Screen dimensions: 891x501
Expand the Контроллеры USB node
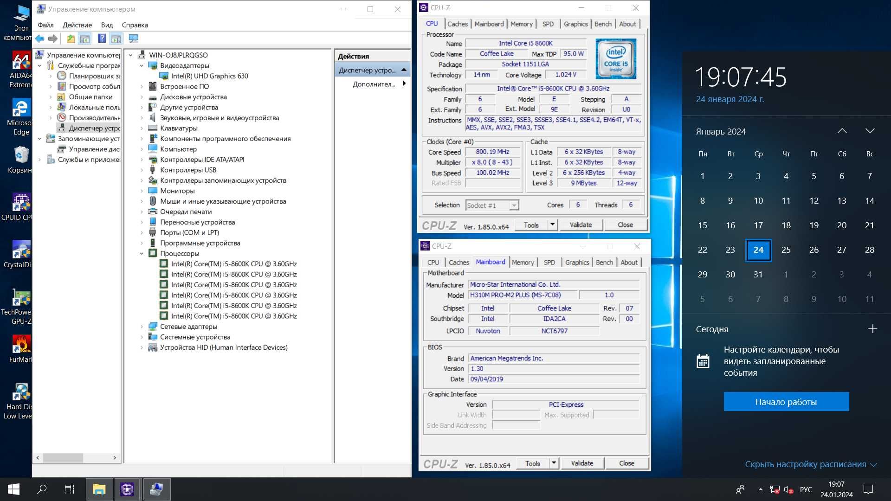(x=142, y=170)
